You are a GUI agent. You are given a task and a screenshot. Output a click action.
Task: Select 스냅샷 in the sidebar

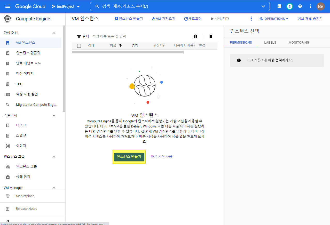point(31,136)
